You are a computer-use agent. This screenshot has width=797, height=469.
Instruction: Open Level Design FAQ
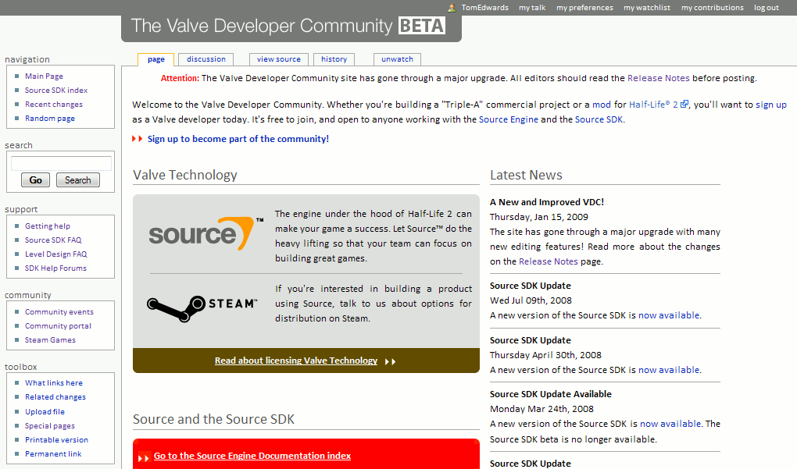[x=56, y=254]
